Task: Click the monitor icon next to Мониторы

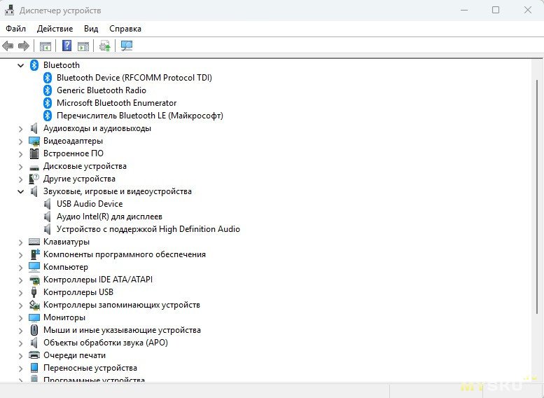Action: [34, 317]
